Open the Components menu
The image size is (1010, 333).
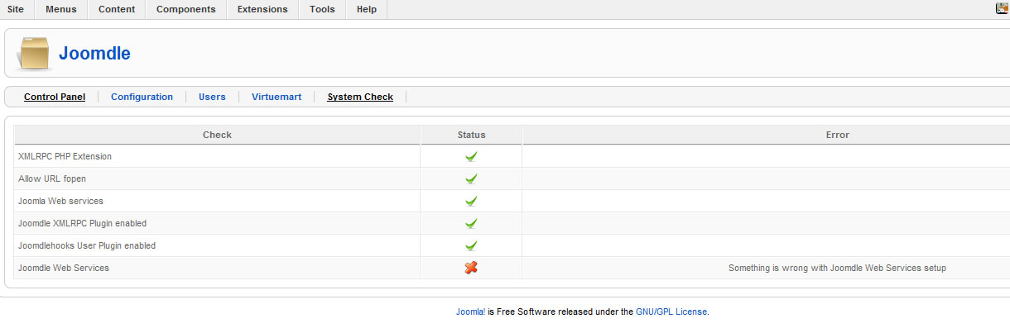(185, 10)
